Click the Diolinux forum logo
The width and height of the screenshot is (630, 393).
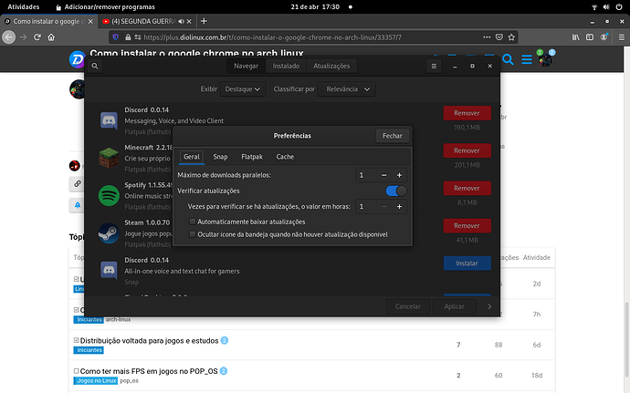[77, 59]
